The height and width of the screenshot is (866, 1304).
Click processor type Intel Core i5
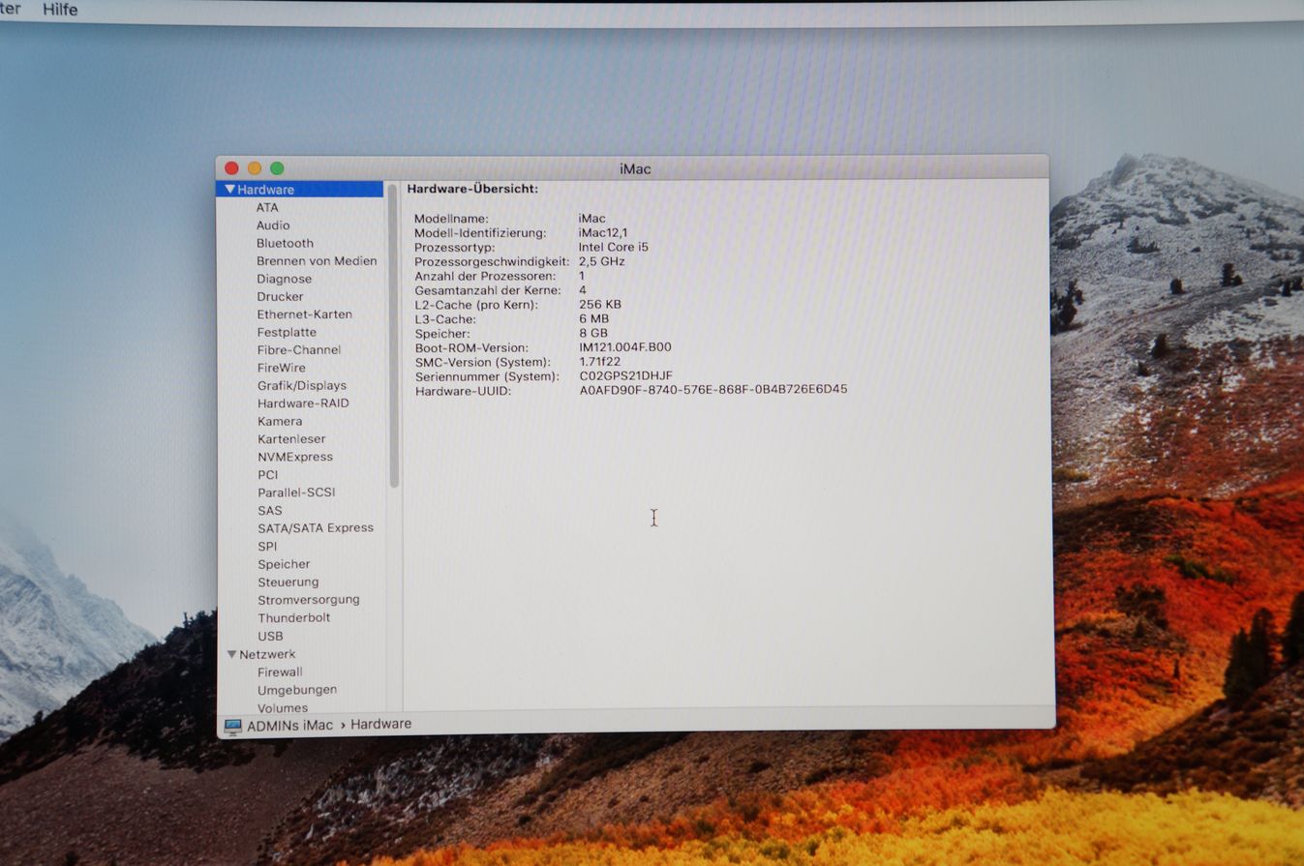point(614,247)
